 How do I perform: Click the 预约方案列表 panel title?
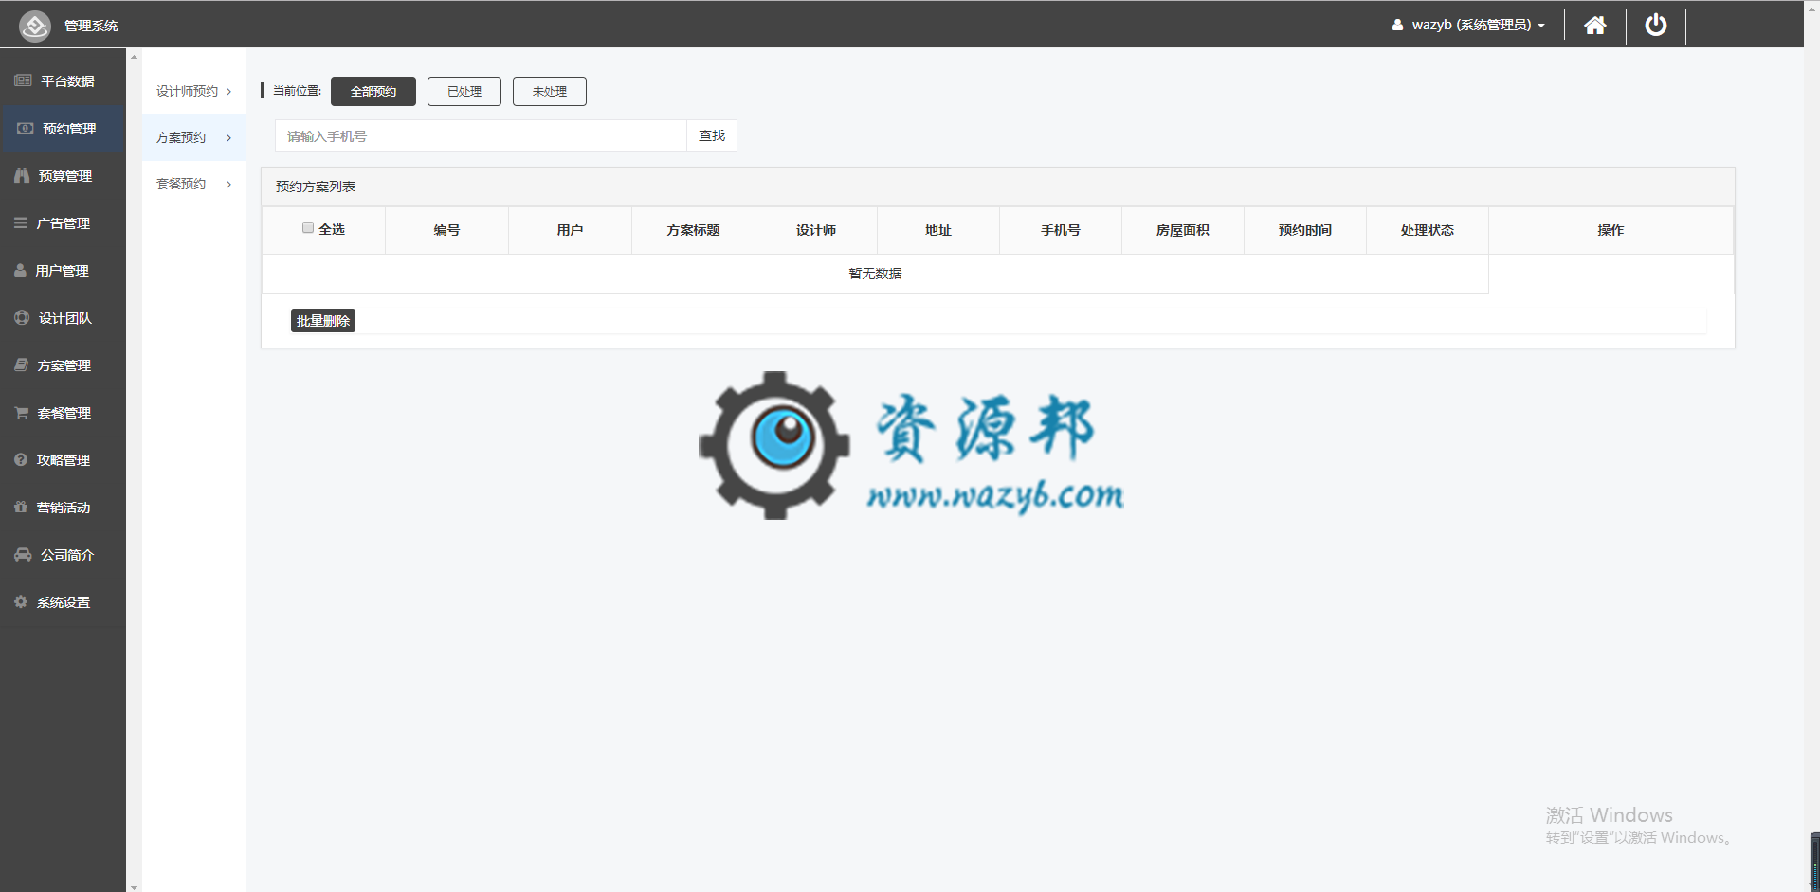coord(316,187)
